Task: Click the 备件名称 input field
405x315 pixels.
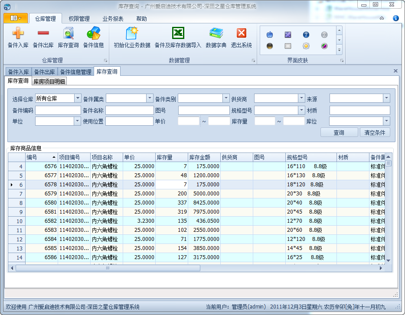Action: (x=129, y=110)
